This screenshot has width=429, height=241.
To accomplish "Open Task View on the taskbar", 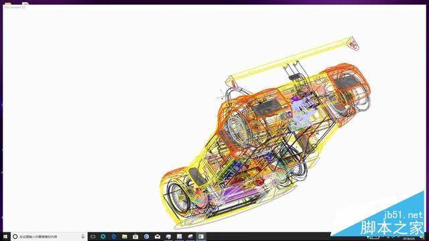I will point(93,236).
